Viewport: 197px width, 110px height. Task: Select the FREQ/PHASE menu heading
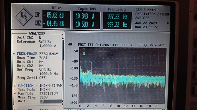27,54
